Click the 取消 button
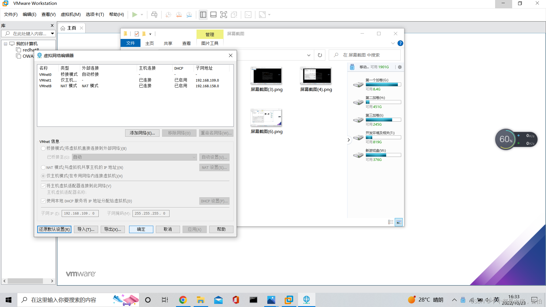The height and width of the screenshot is (307, 546). (x=168, y=229)
